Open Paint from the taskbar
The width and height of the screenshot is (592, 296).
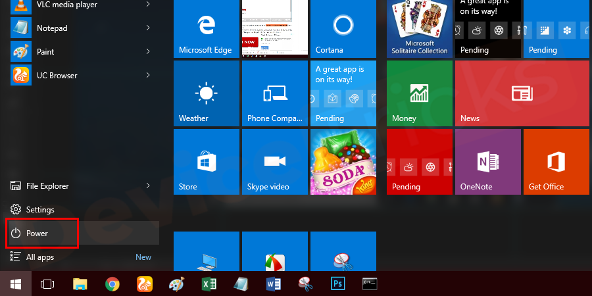pos(176,284)
